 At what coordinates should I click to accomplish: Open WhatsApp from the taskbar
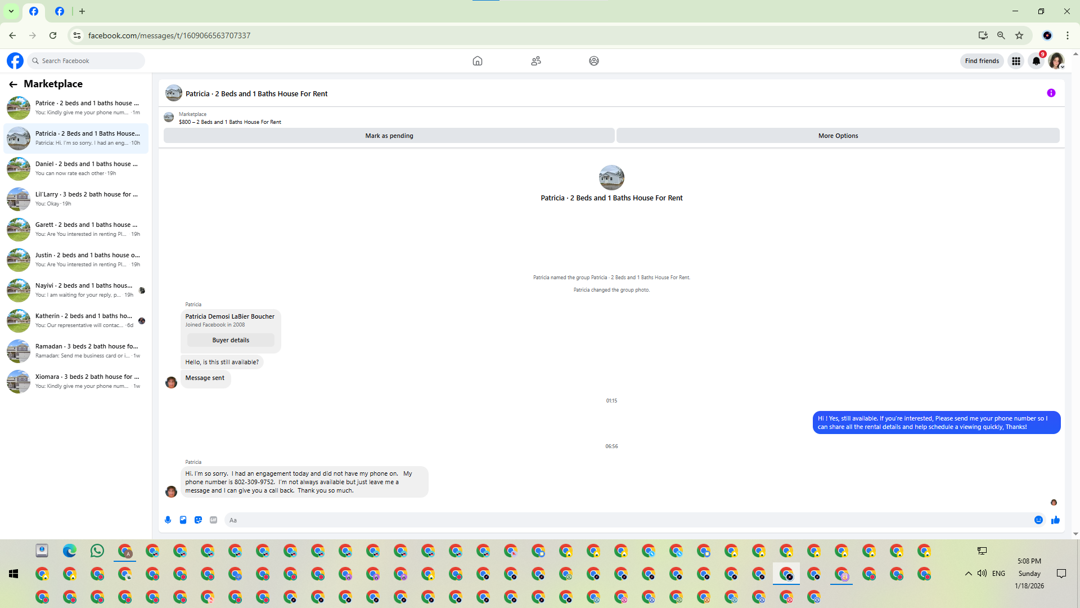(x=97, y=551)
